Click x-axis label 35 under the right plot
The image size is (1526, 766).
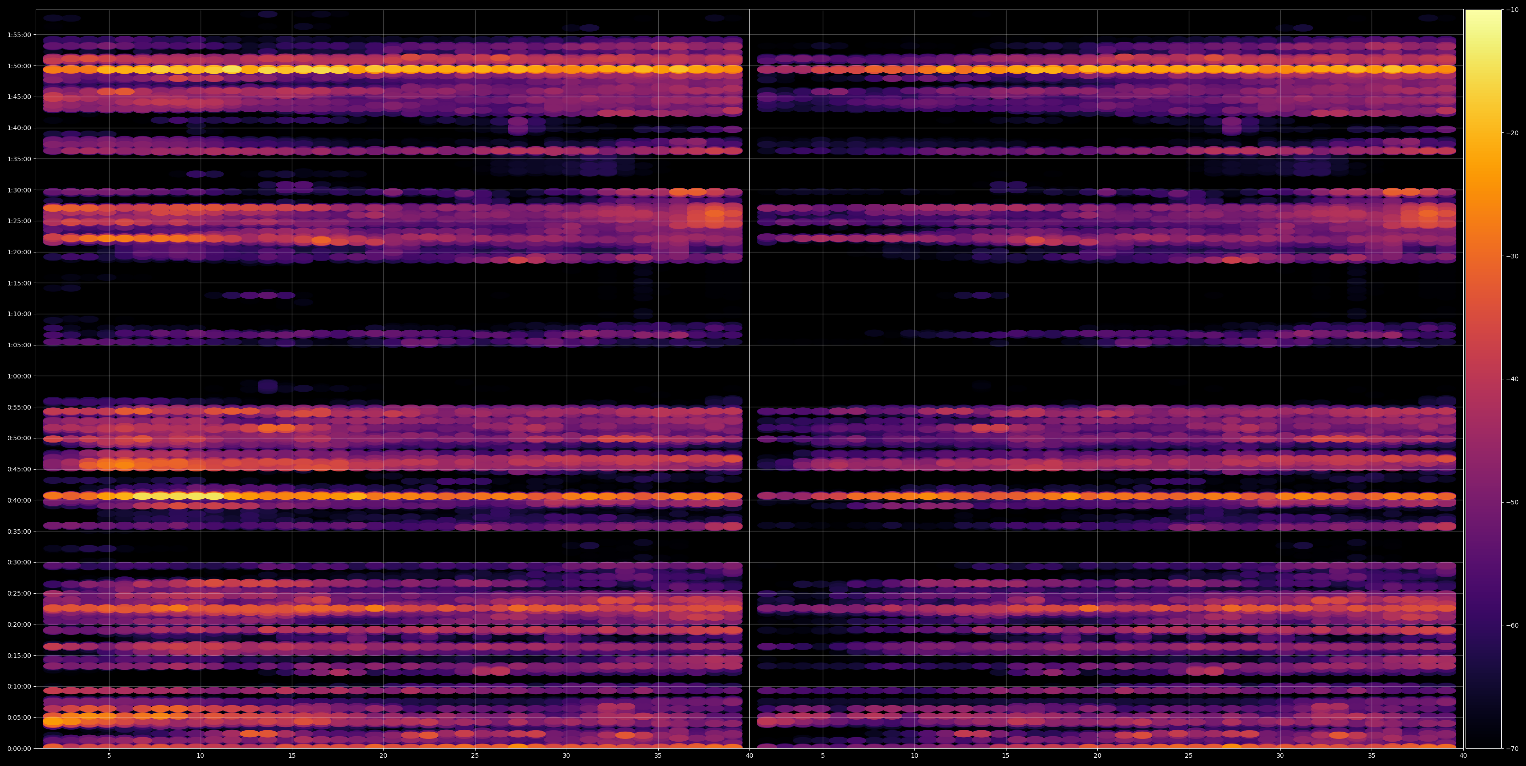tap(1372, 756)
